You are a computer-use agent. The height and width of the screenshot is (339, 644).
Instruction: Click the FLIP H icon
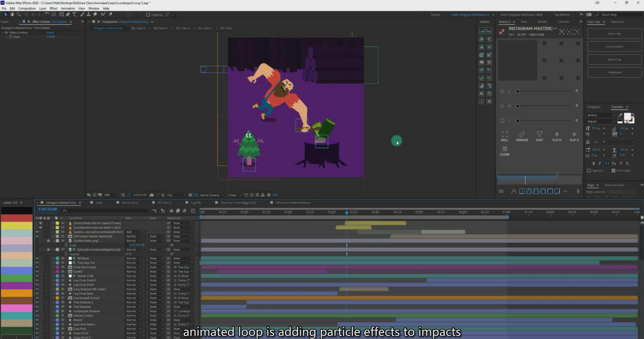[557, 134]
